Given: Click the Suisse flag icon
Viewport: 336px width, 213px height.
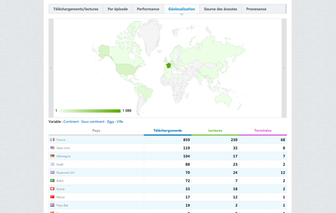Looking at the screenshot, I should (52, 189).
